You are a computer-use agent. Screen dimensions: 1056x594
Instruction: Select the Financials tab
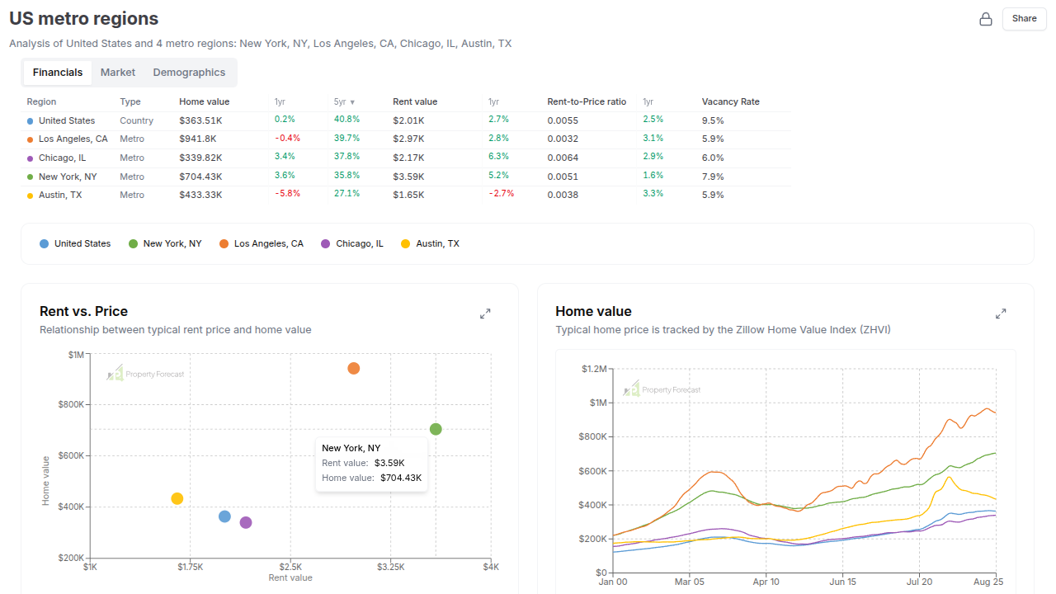point(58,73)
